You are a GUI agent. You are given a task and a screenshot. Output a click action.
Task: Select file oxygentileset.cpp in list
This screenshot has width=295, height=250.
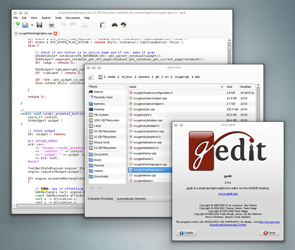point(150,175)
